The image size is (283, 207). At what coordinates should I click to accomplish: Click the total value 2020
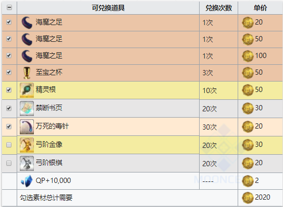[x=263, y=197]
